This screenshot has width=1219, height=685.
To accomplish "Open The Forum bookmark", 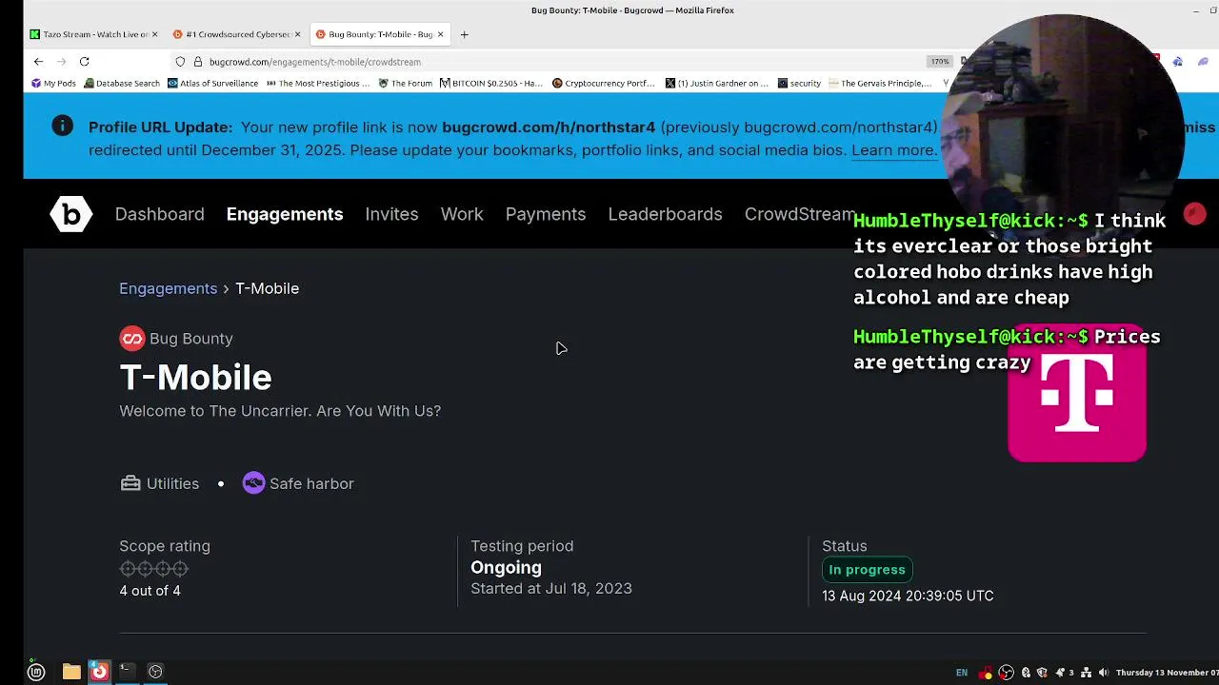I will coord(406,84).
